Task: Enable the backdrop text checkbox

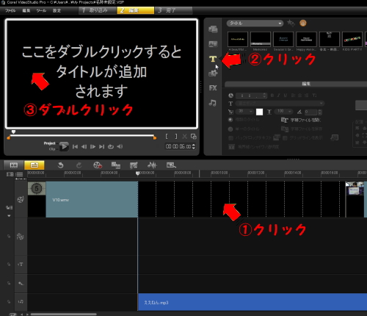Action: pyautogui.click(x=230, y=138)
